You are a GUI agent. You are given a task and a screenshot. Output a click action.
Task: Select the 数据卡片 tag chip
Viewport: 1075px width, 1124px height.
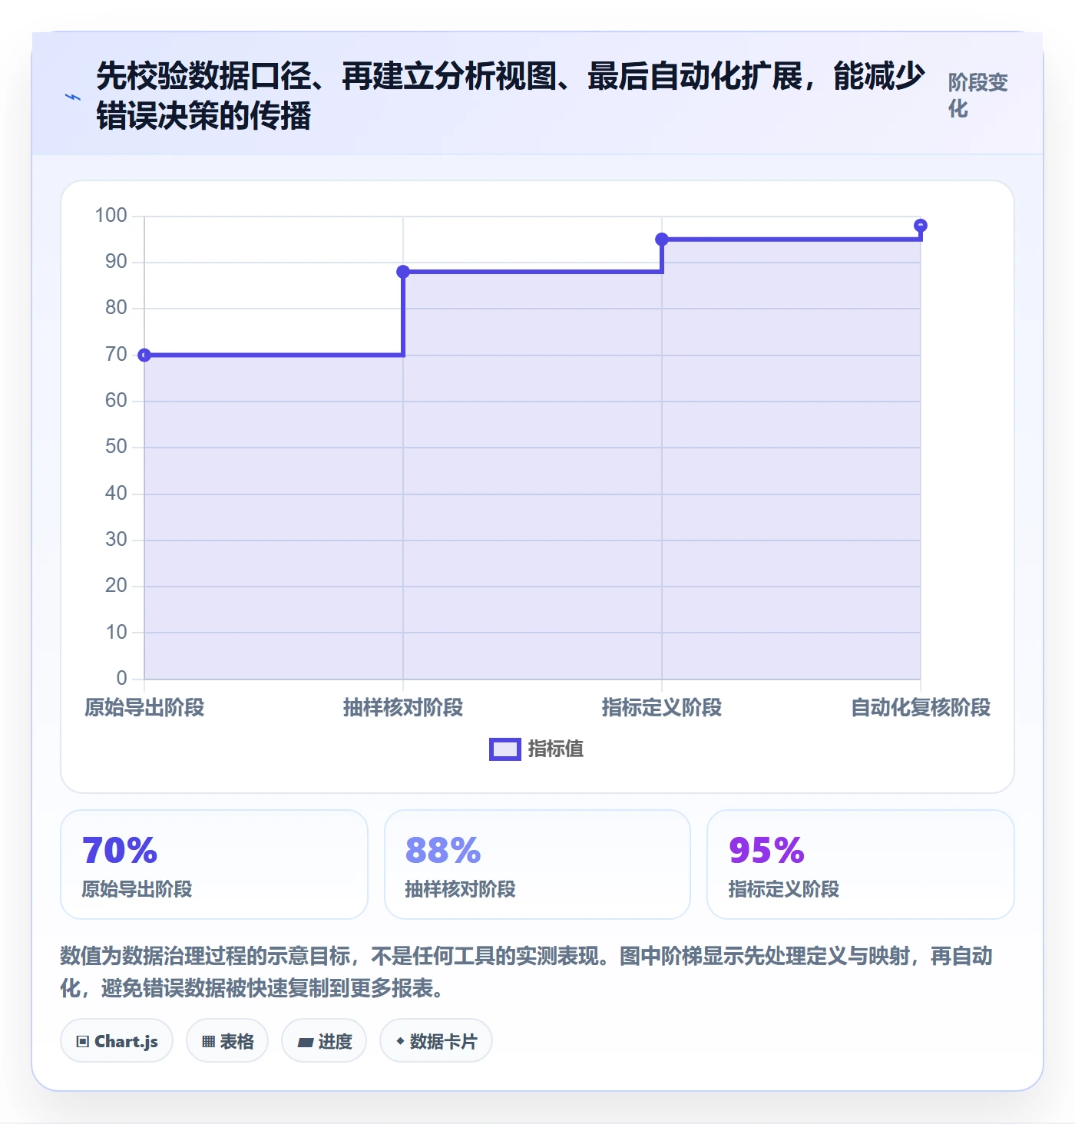tap(436, 1041)
